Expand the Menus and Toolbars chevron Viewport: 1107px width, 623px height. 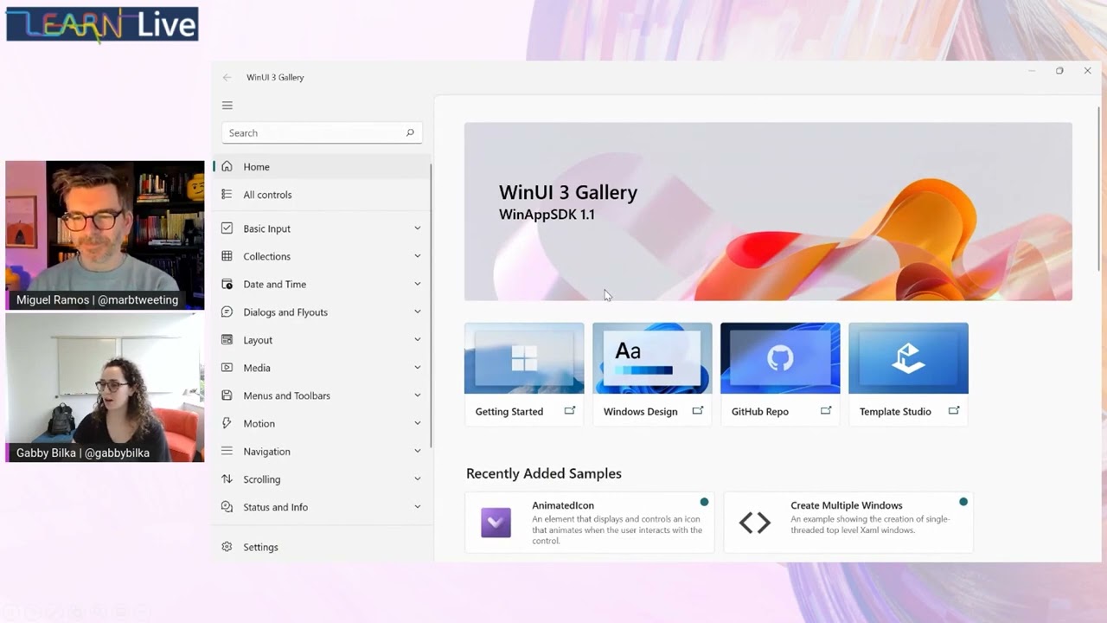(x=417, y=395)
